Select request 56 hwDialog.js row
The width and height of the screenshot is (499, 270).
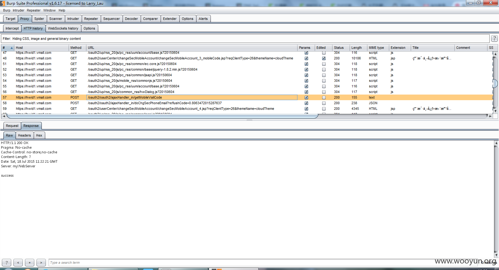coord(246,92)
